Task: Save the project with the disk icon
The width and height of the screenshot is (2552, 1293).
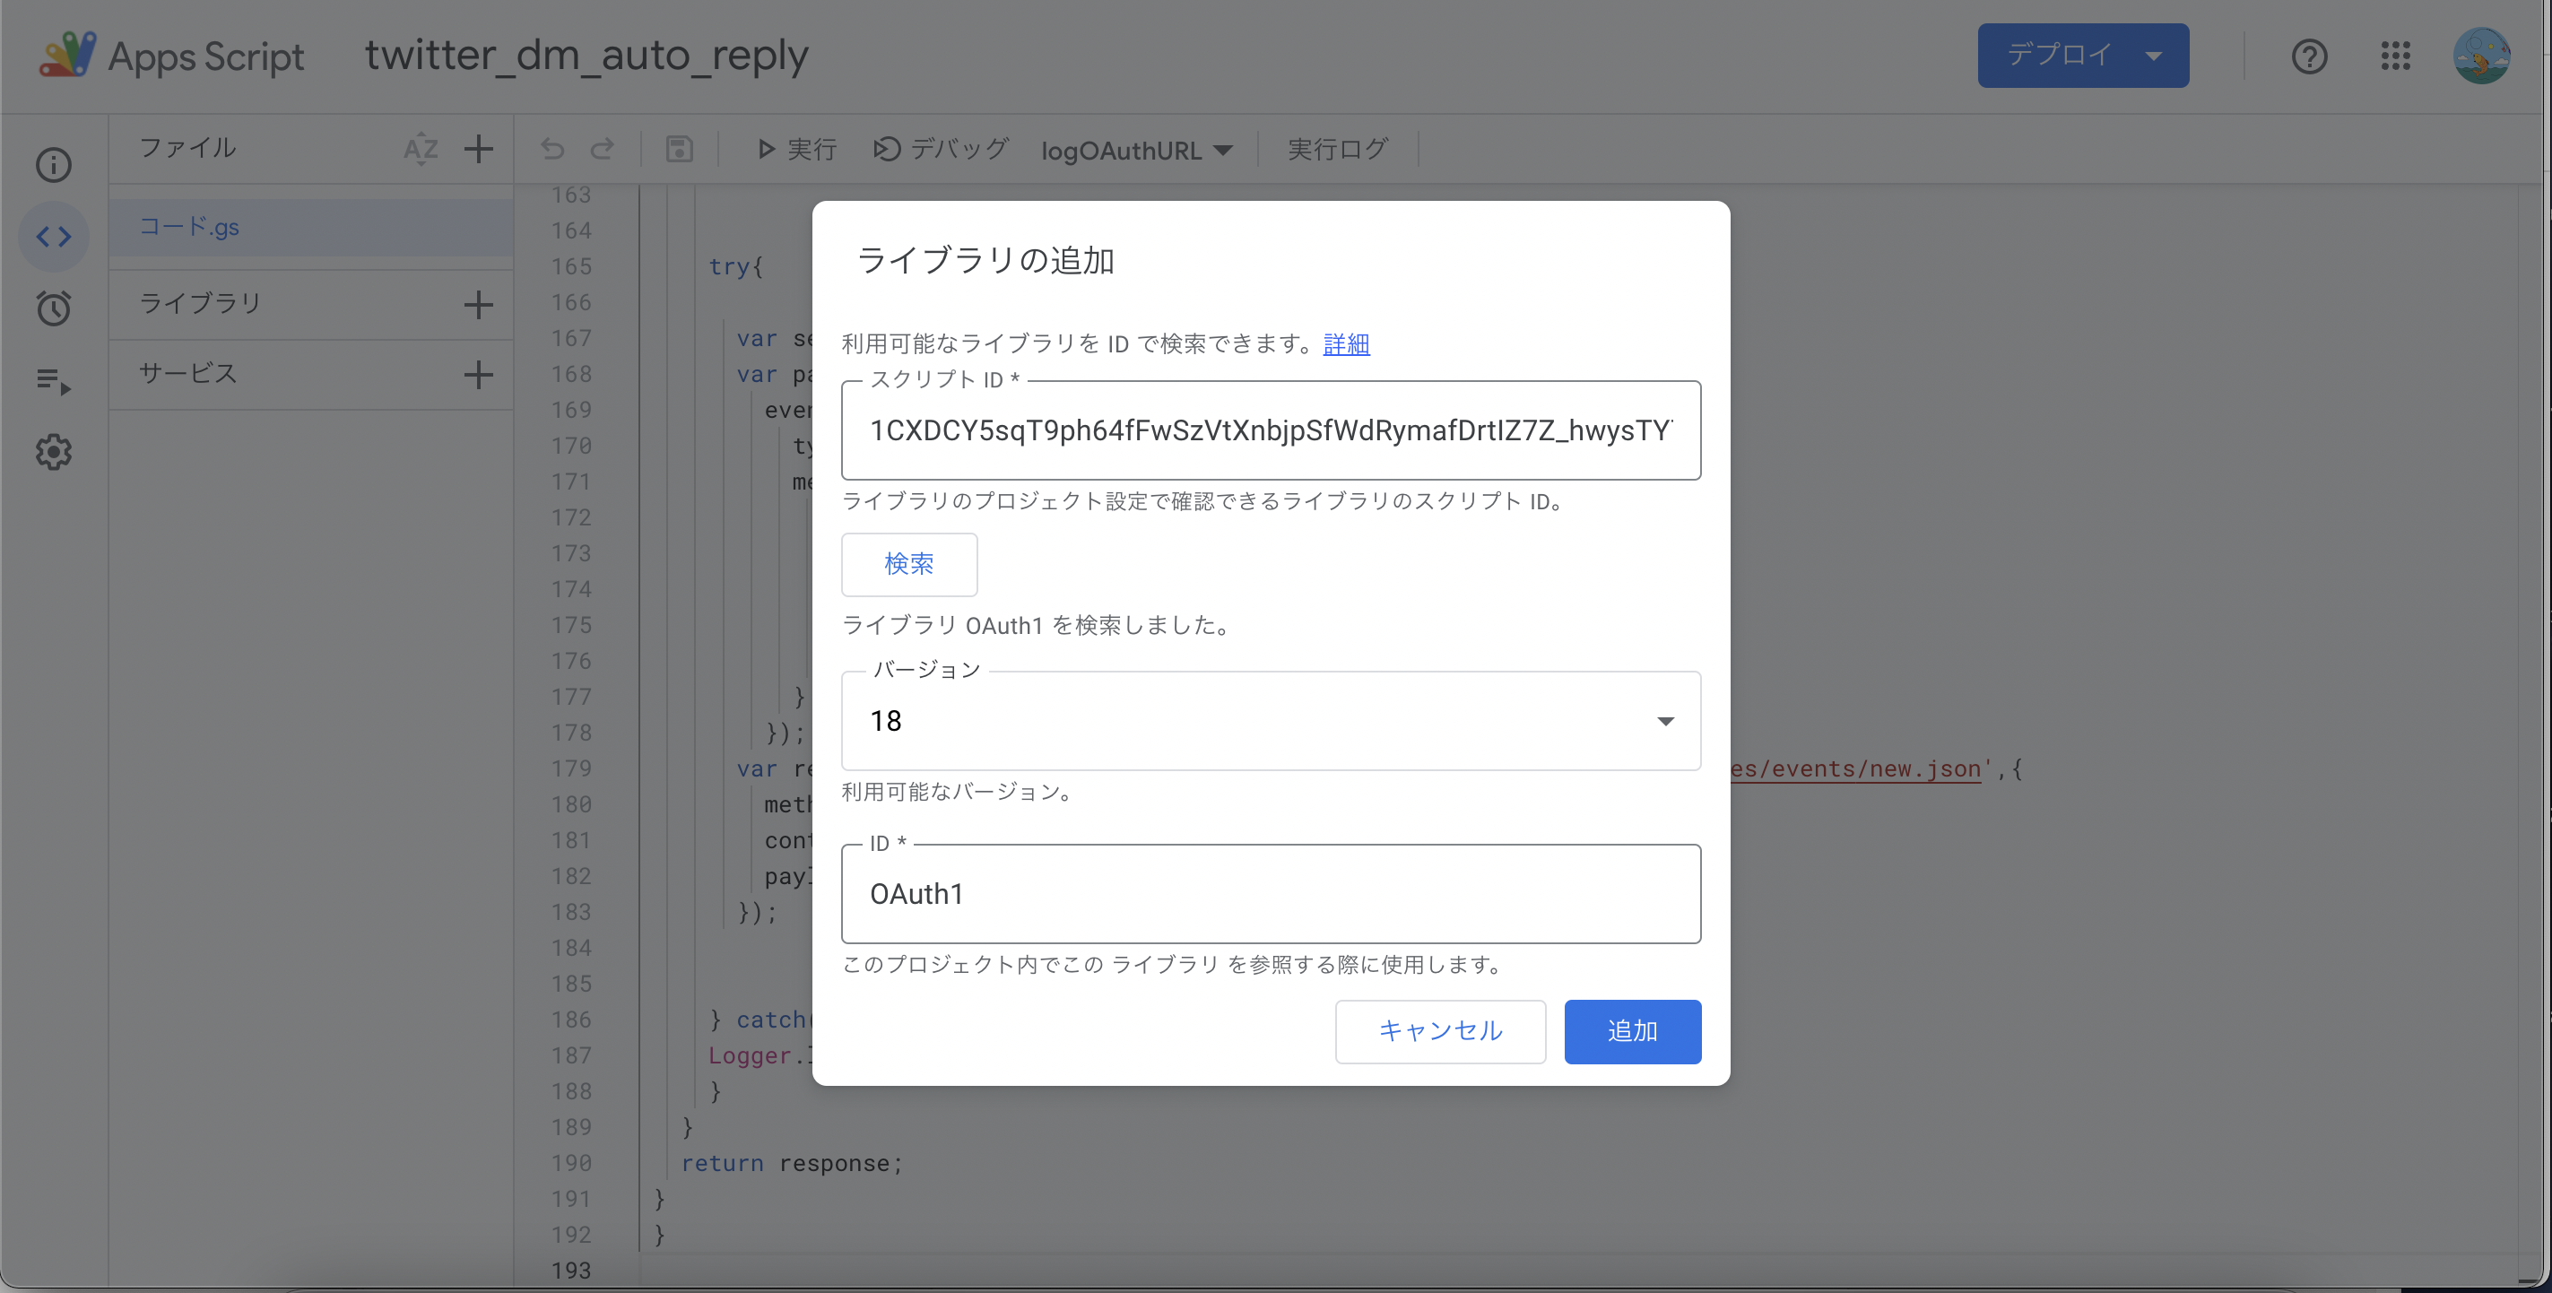Action: pyautogui.click(x=680, y=149)
